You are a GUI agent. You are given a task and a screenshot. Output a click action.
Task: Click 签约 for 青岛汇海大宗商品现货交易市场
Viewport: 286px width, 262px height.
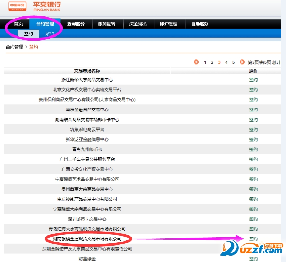click(x=253, y=229)
